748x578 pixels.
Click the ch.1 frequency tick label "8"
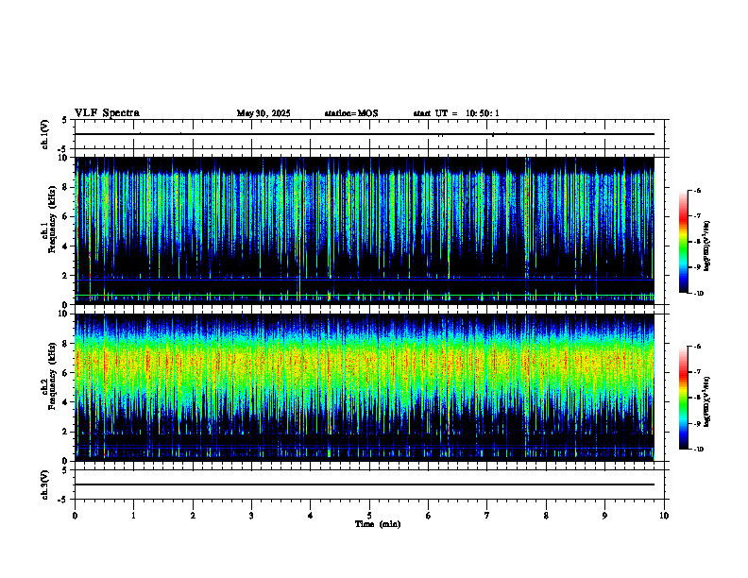[66, 187]
